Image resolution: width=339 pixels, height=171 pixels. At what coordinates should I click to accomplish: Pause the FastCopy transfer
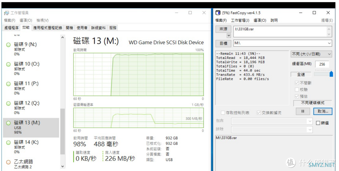point(303,111)
